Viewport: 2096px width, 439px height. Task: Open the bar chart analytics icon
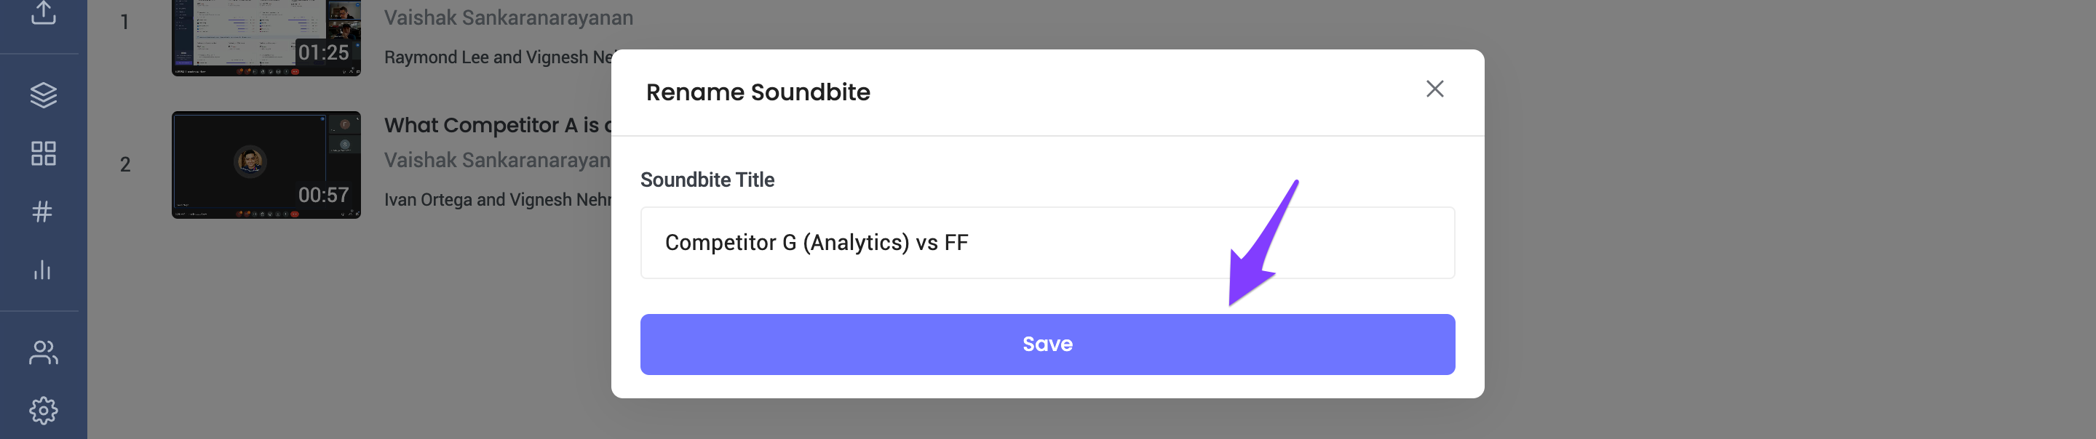(x=42, y=270)
